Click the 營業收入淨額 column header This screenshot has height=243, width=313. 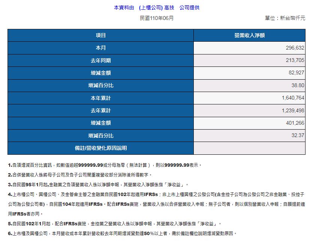(249, 35)
